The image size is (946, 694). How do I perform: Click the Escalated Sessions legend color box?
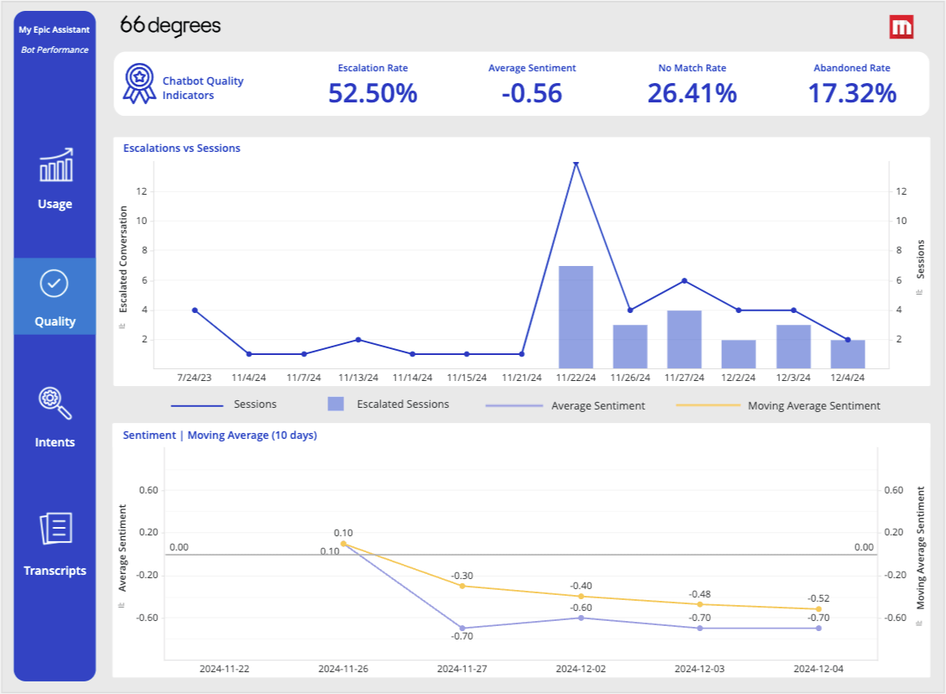(336, 404)
